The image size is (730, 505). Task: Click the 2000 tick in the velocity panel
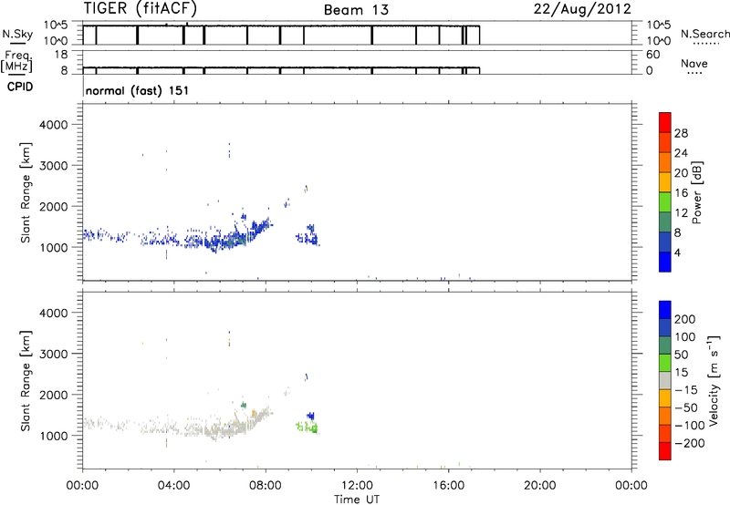(54, 395)
